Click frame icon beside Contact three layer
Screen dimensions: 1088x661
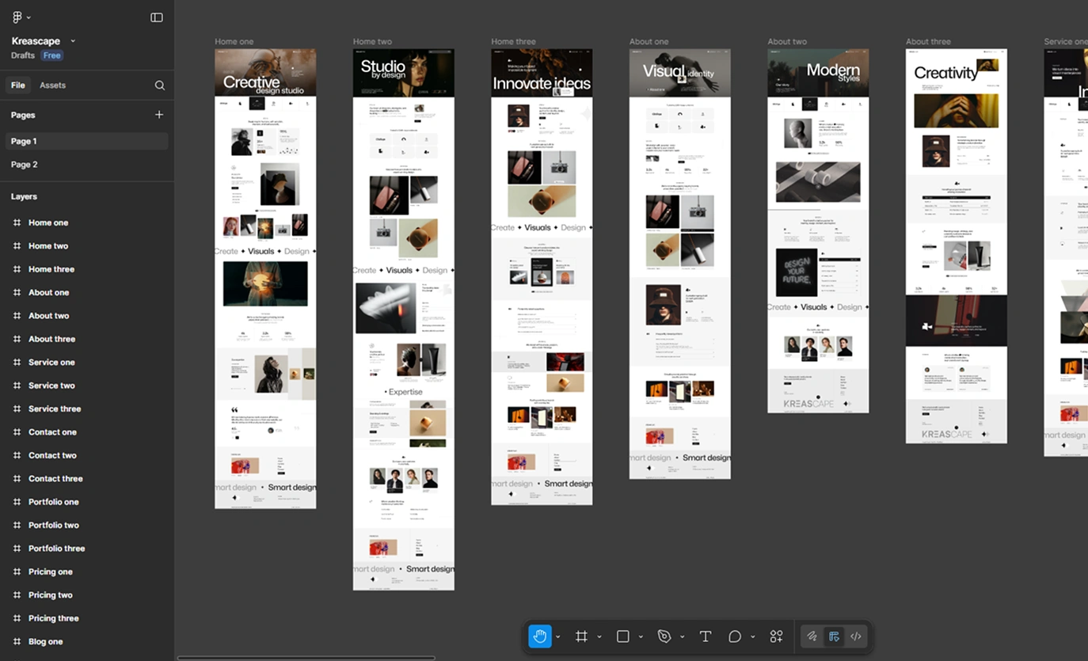coord(17,479)
